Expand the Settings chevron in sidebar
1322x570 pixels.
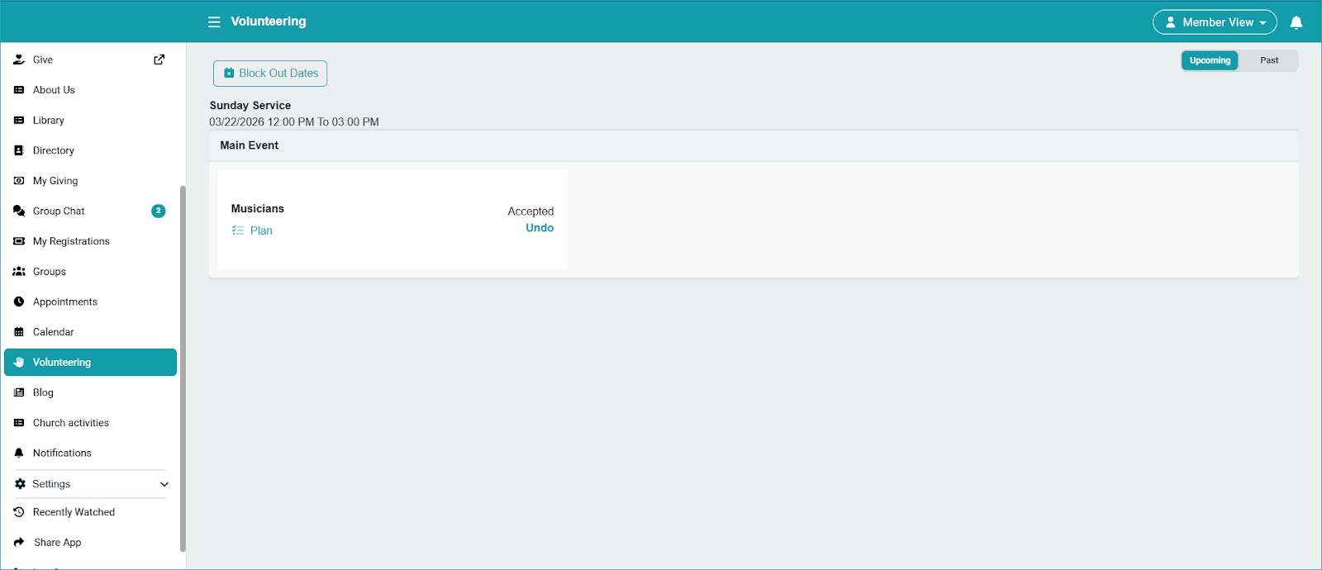pyautogui.click(x=164, y=484)
